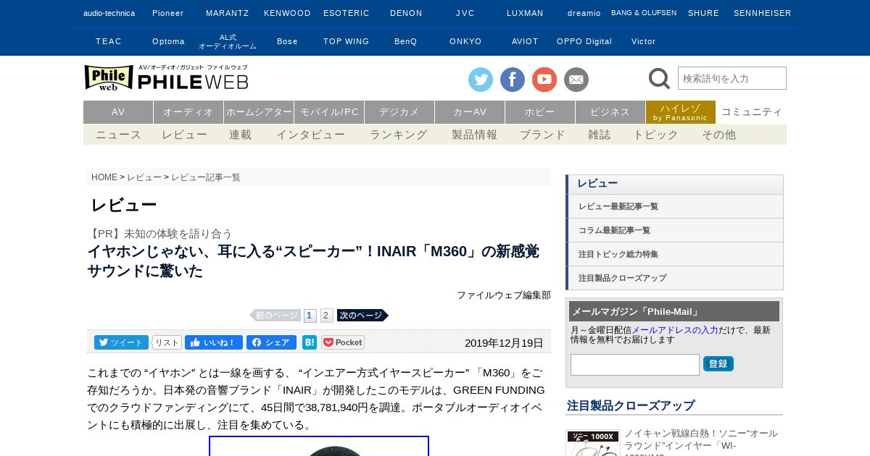Open the Sony WI-1000X article thumbnail
870x456 pixels.
pos(593,443)
